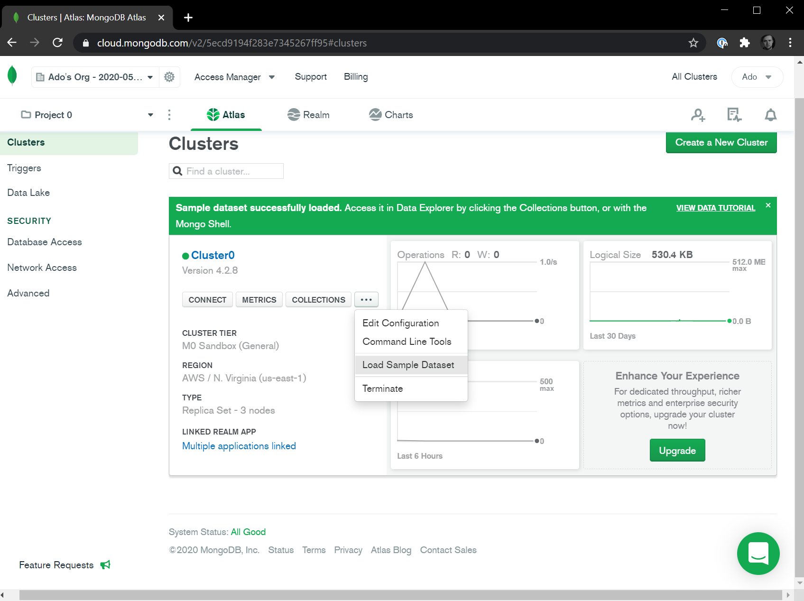Image resolution: width=804 pixels, height=601 pixels.
Task: Open Advanced in the sidebar
Action: (28, 293)
